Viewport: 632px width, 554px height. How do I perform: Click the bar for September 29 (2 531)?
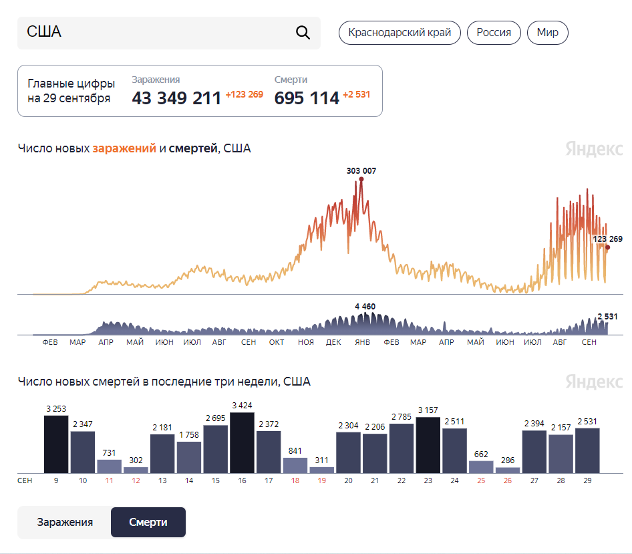click(587, 451)
